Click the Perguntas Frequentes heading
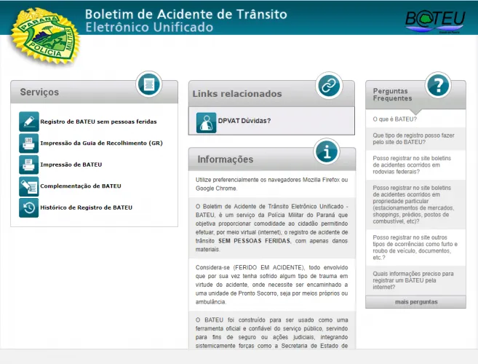This screenshot has height=364, width=478. click(x=392, y=95)
